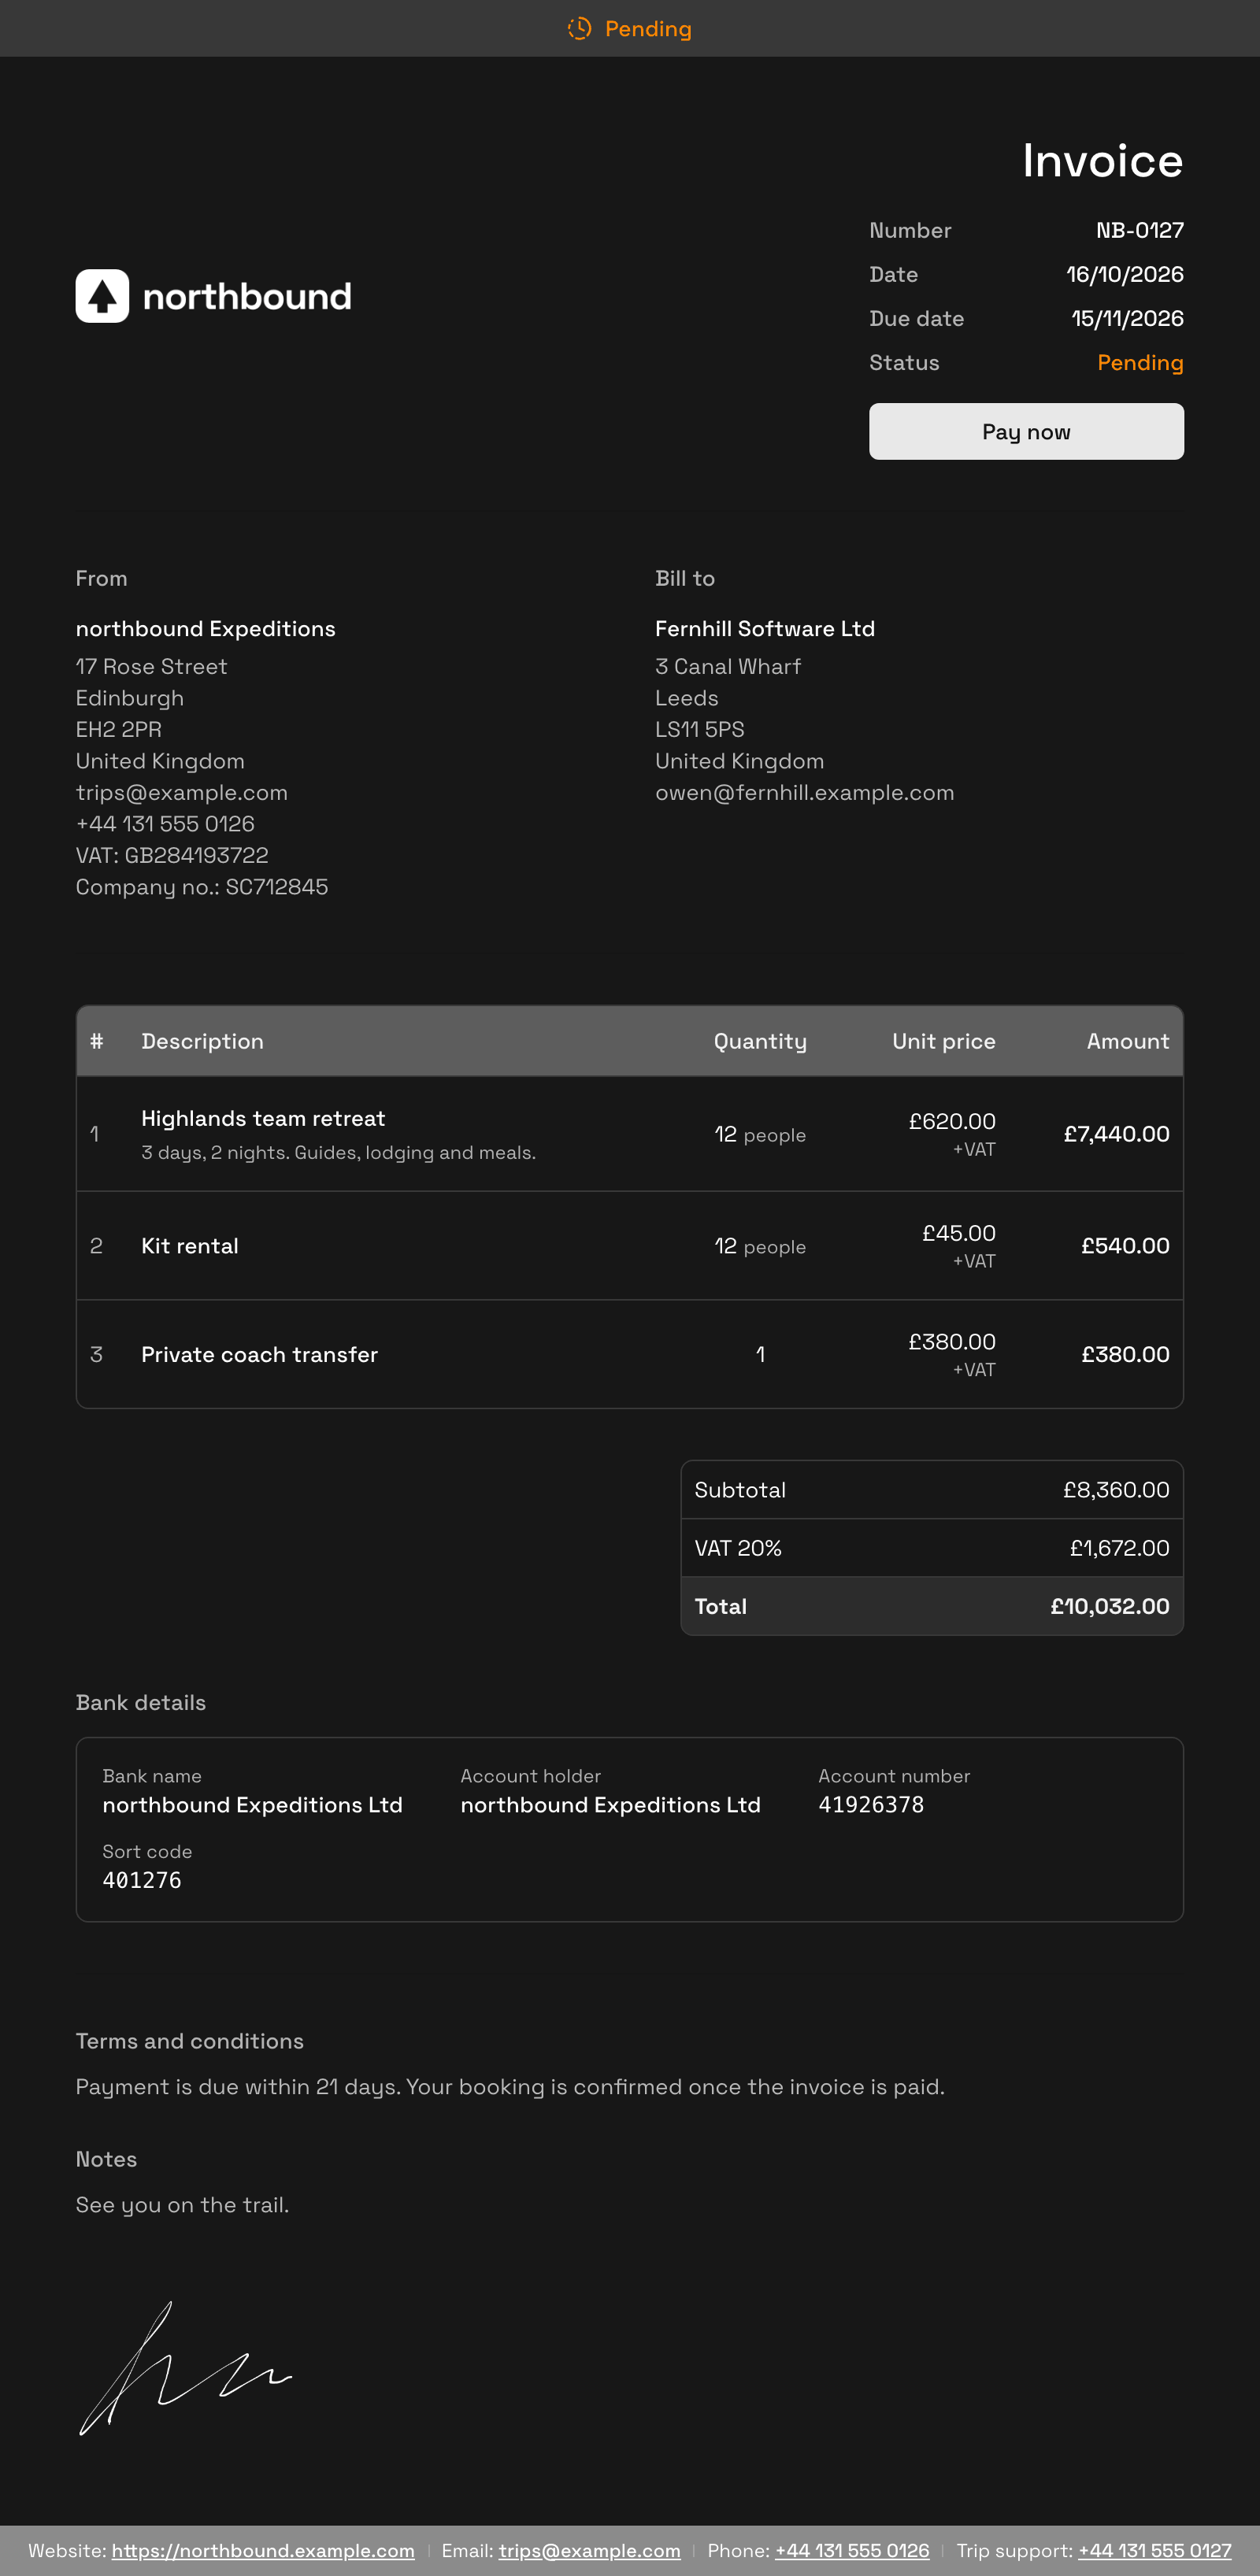Click the Pay now button
The height and width of the screenshot is (2576, 1260).
tap(1026, 432)
